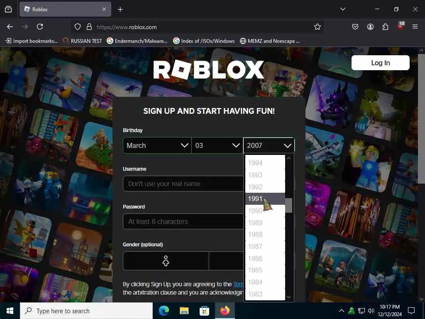Open the Firefox account icon
The image size is (425, 319).
tap(370, 27)
